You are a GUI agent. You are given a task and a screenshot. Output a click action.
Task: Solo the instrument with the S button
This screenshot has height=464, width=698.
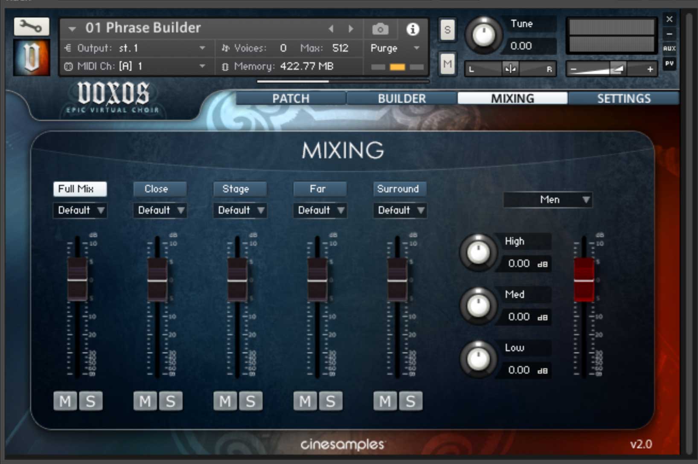coord(447,30)
